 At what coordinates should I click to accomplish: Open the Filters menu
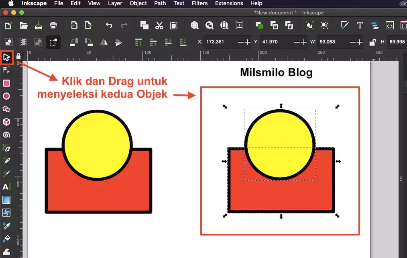199,3
